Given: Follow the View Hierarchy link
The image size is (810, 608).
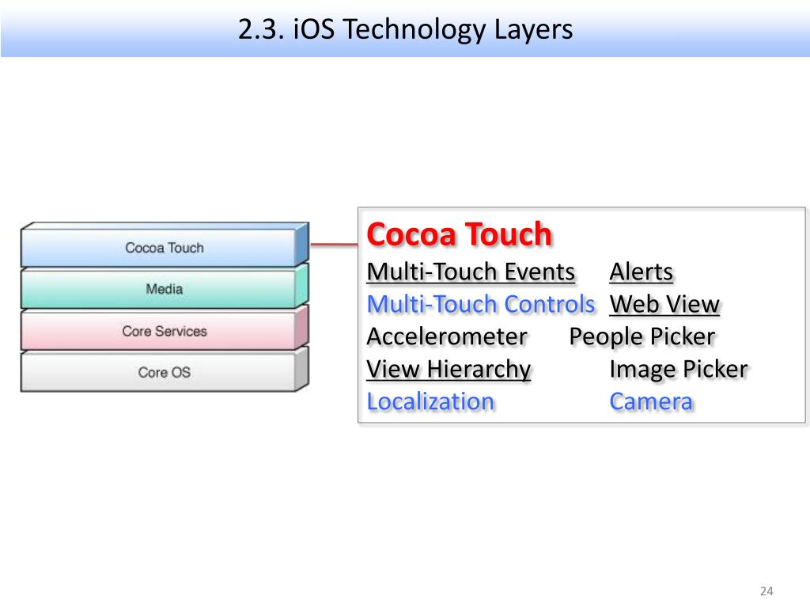Looking at the screenshot, I should (449, 370).
